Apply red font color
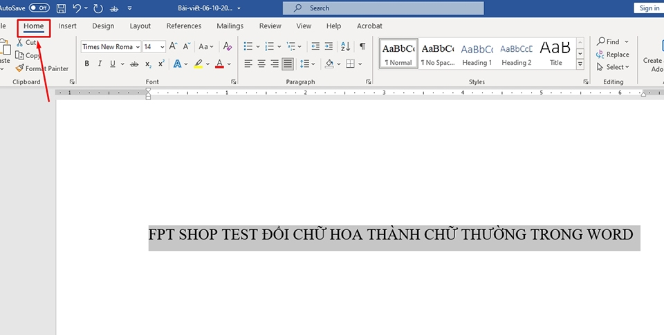664x335 pixels. click(x=219, y=64)
